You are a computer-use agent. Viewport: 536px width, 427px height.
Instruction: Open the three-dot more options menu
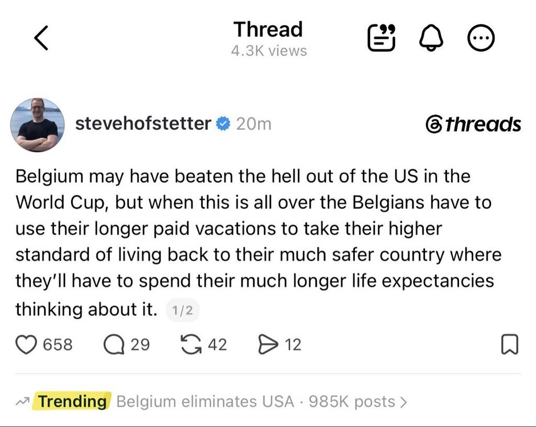coord(481,38)
